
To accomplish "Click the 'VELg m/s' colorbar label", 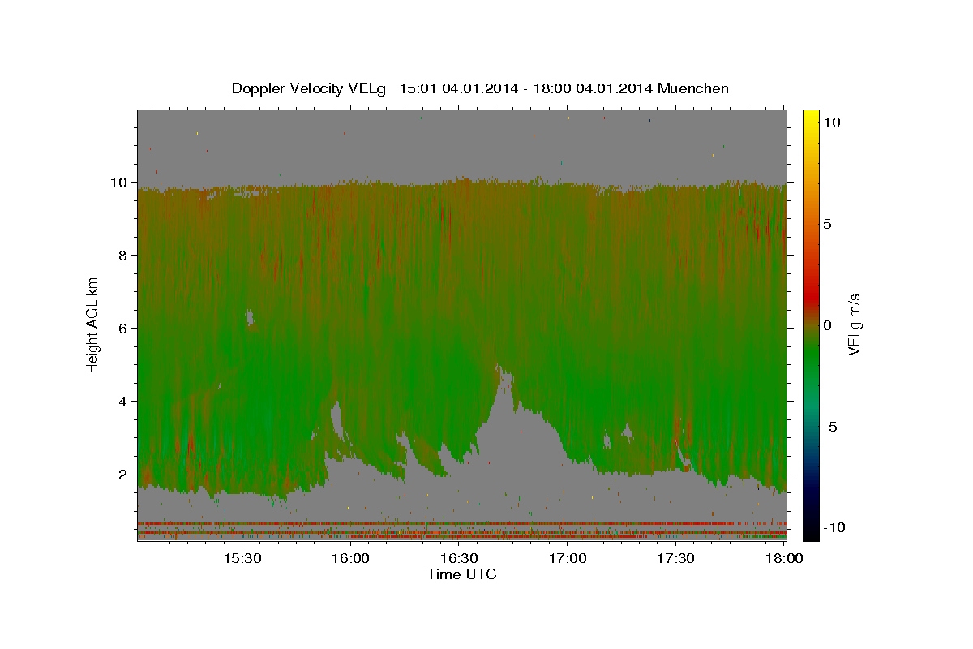I will 854,324.
